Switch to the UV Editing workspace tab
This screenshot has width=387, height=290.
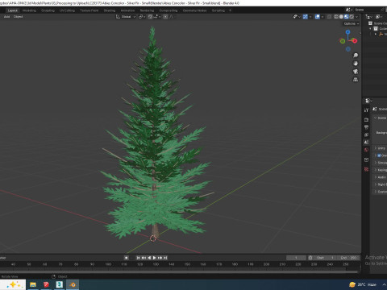point(67,10)
